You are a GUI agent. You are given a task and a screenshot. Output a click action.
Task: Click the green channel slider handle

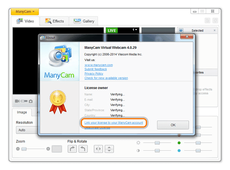tap(198, 143)
